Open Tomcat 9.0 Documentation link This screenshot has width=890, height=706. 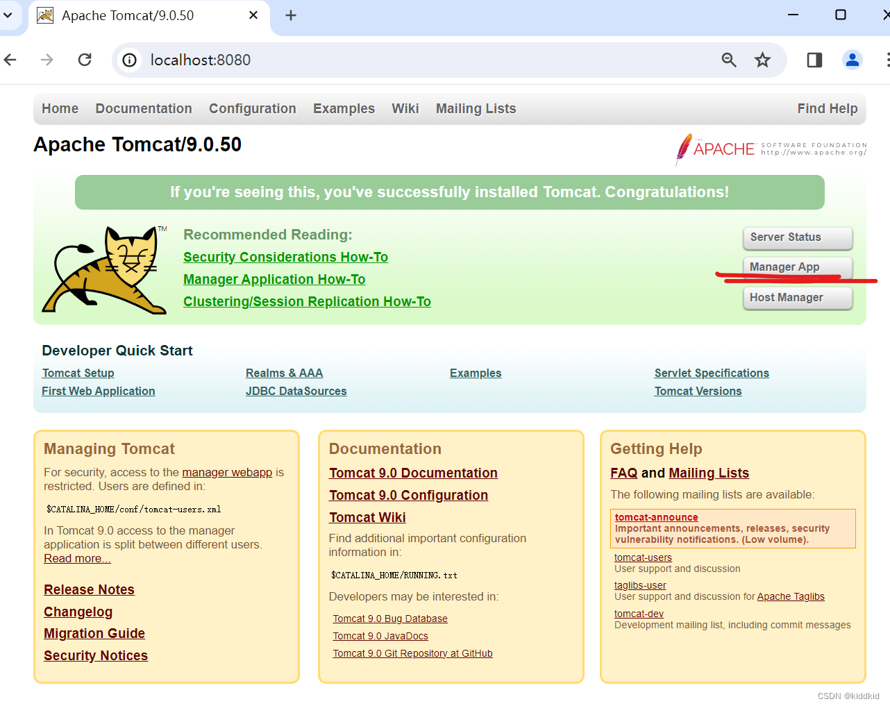[413, 473]
